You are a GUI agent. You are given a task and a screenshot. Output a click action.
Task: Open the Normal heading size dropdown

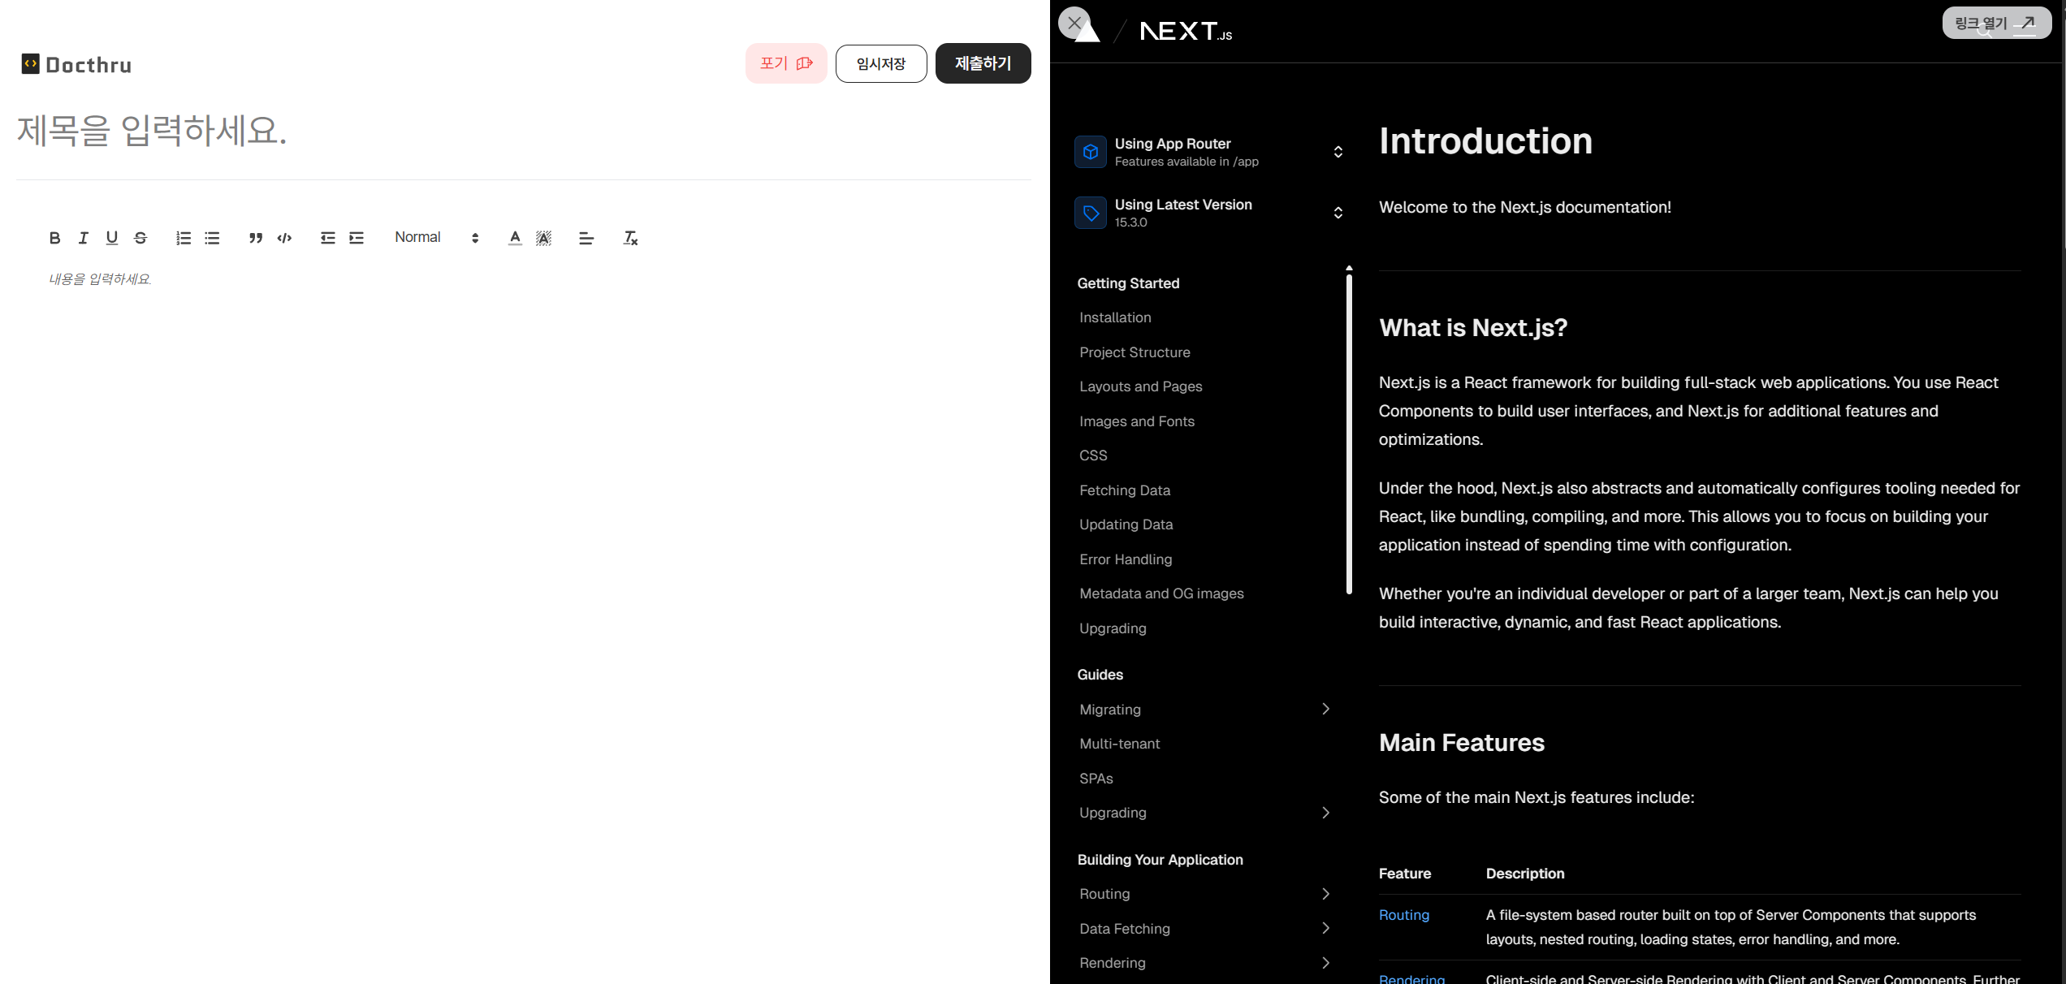(436, 238)
